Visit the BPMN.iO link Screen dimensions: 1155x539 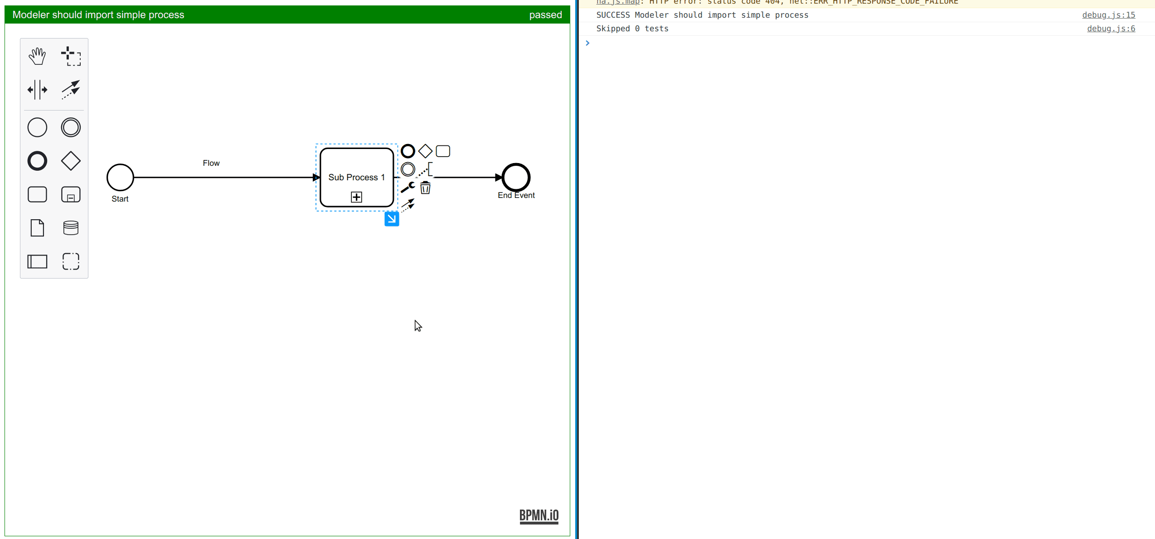pyautogui.click(x=539, y=515)
